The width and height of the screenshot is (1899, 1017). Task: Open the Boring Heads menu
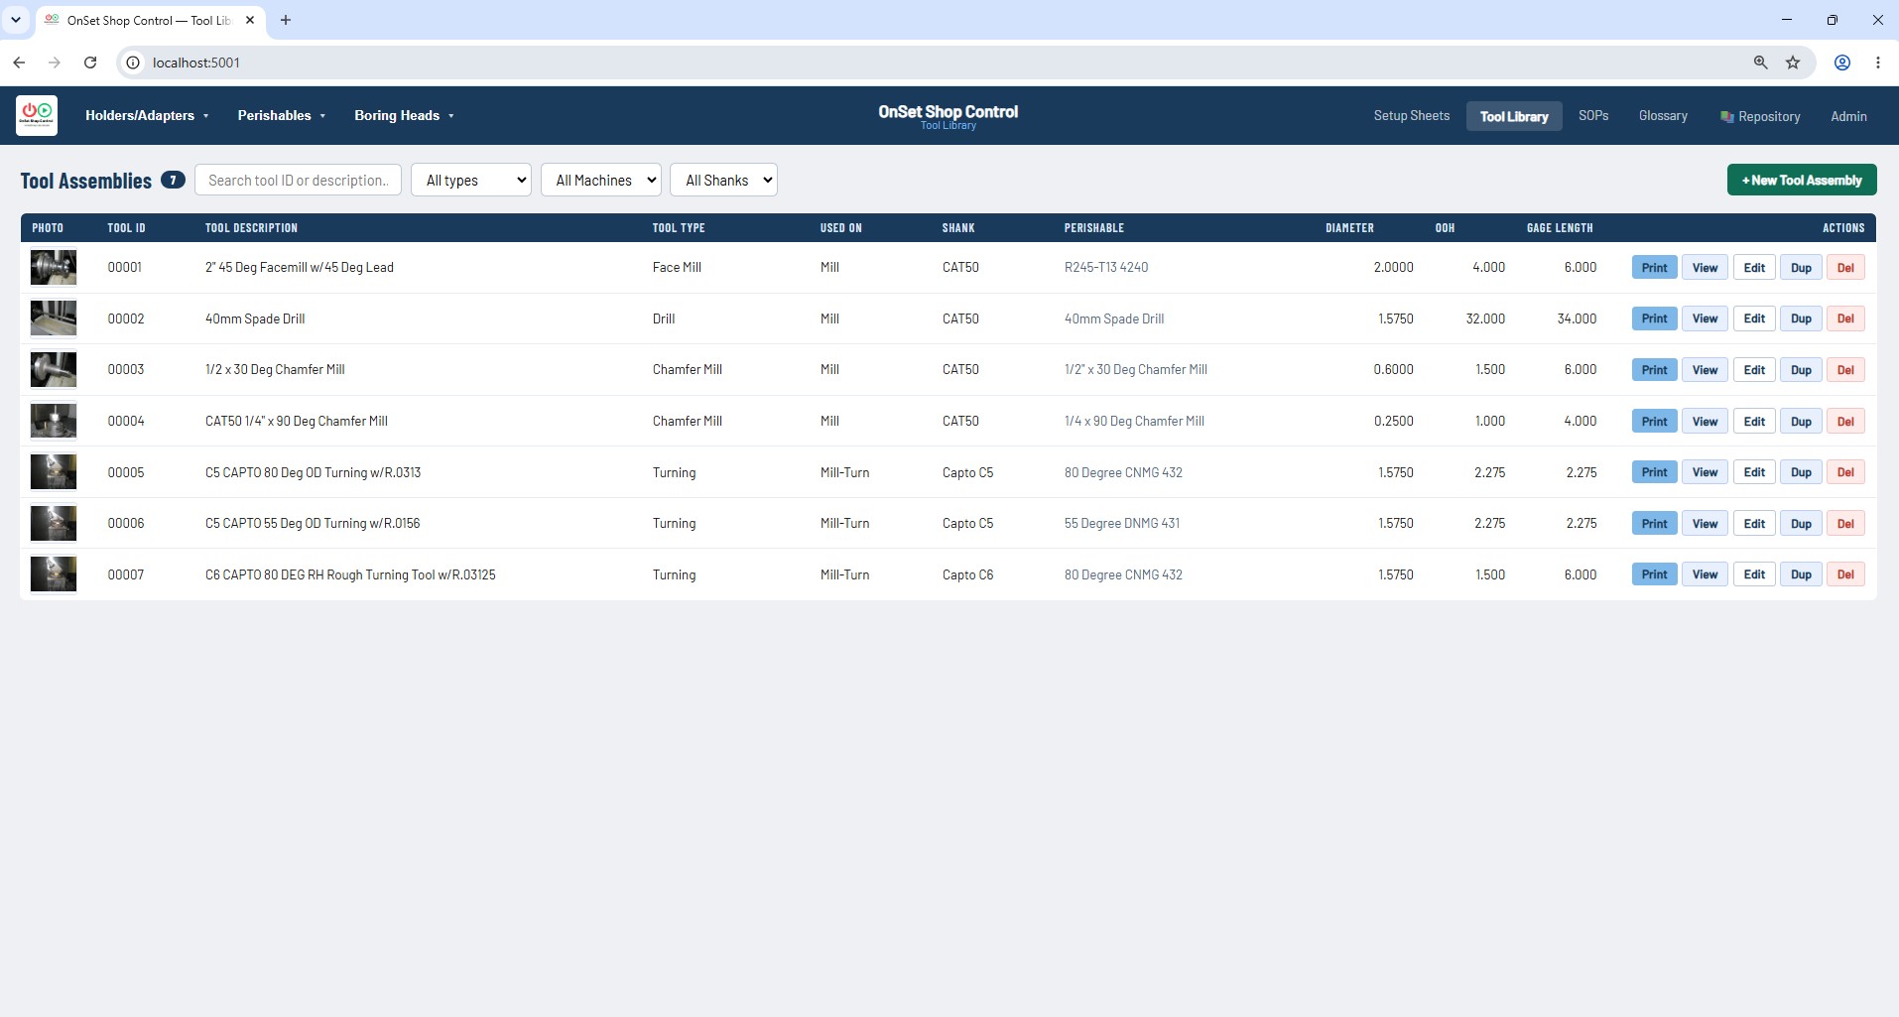pos(404,115)
